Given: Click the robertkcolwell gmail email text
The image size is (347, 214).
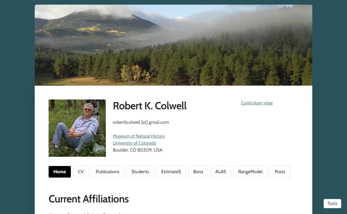Looking at the screenshot, I should coord(141,122).
